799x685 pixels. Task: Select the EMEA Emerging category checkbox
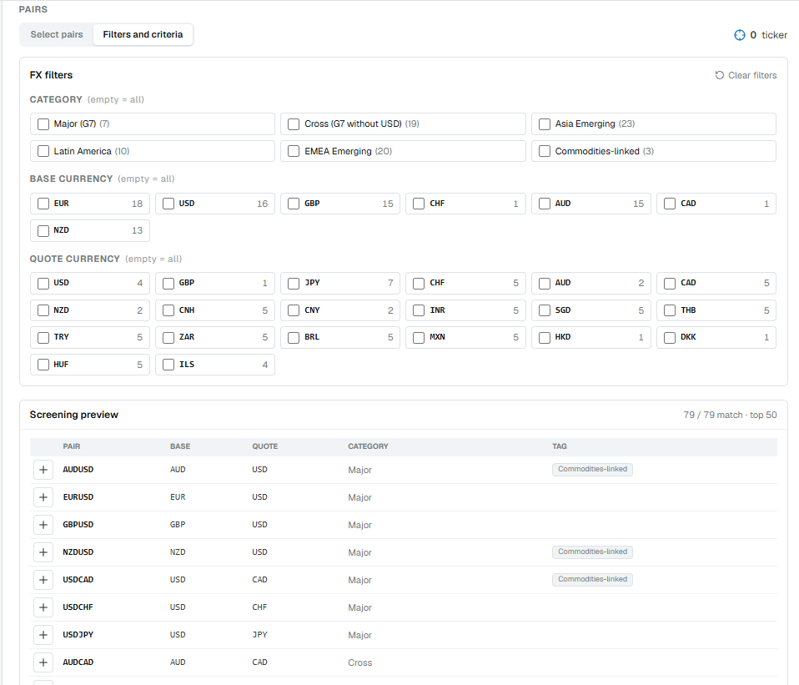point(294,151)
